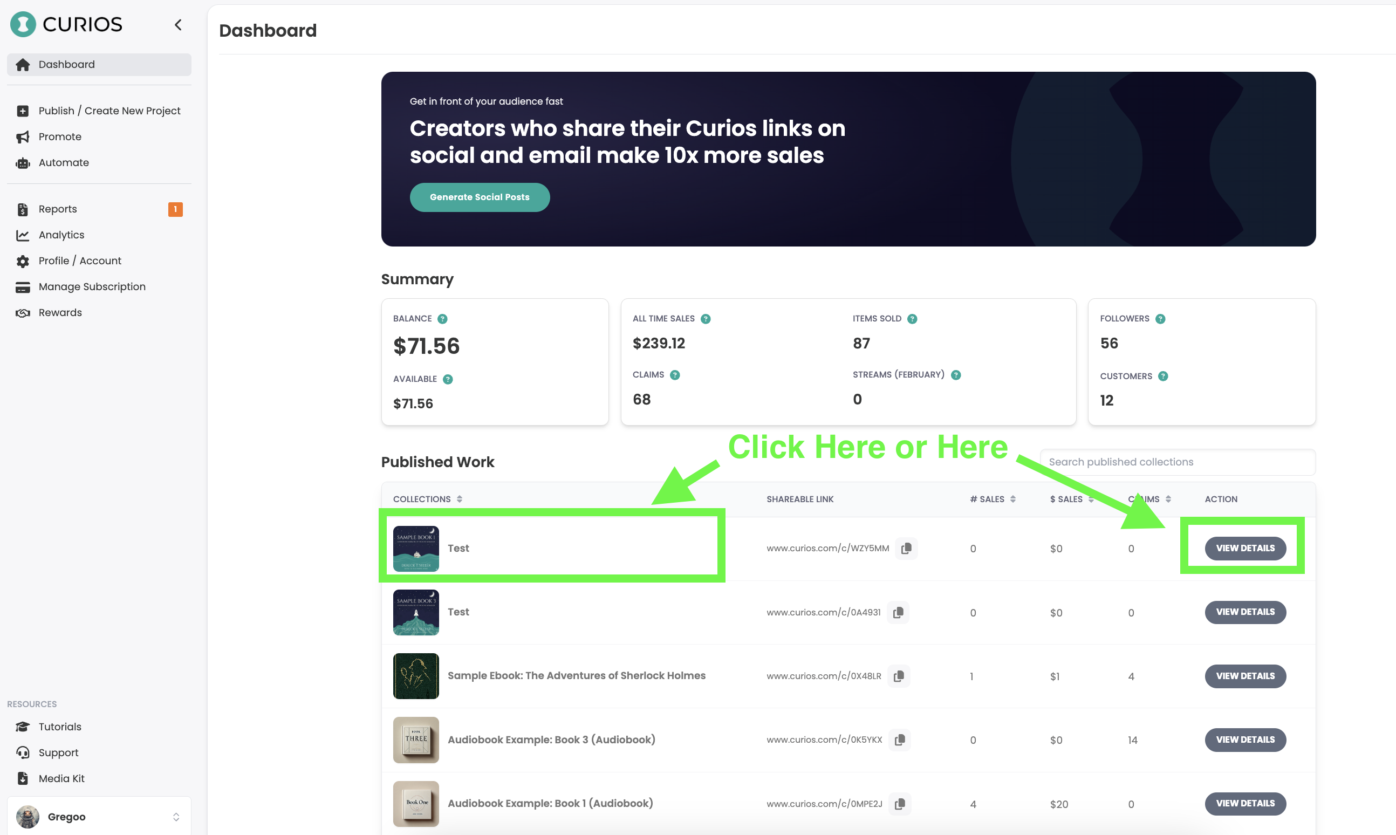
Task: Open Tutorials via the graduation cap icon
Action: tap(23, 727)
